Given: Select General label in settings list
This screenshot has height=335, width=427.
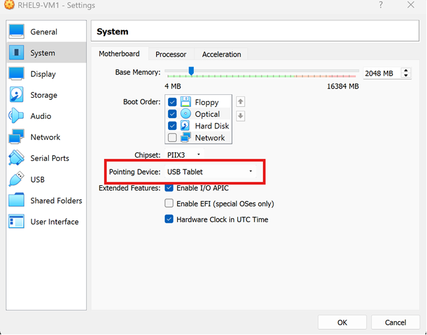Looking at the screenshot, I should 44,32.
